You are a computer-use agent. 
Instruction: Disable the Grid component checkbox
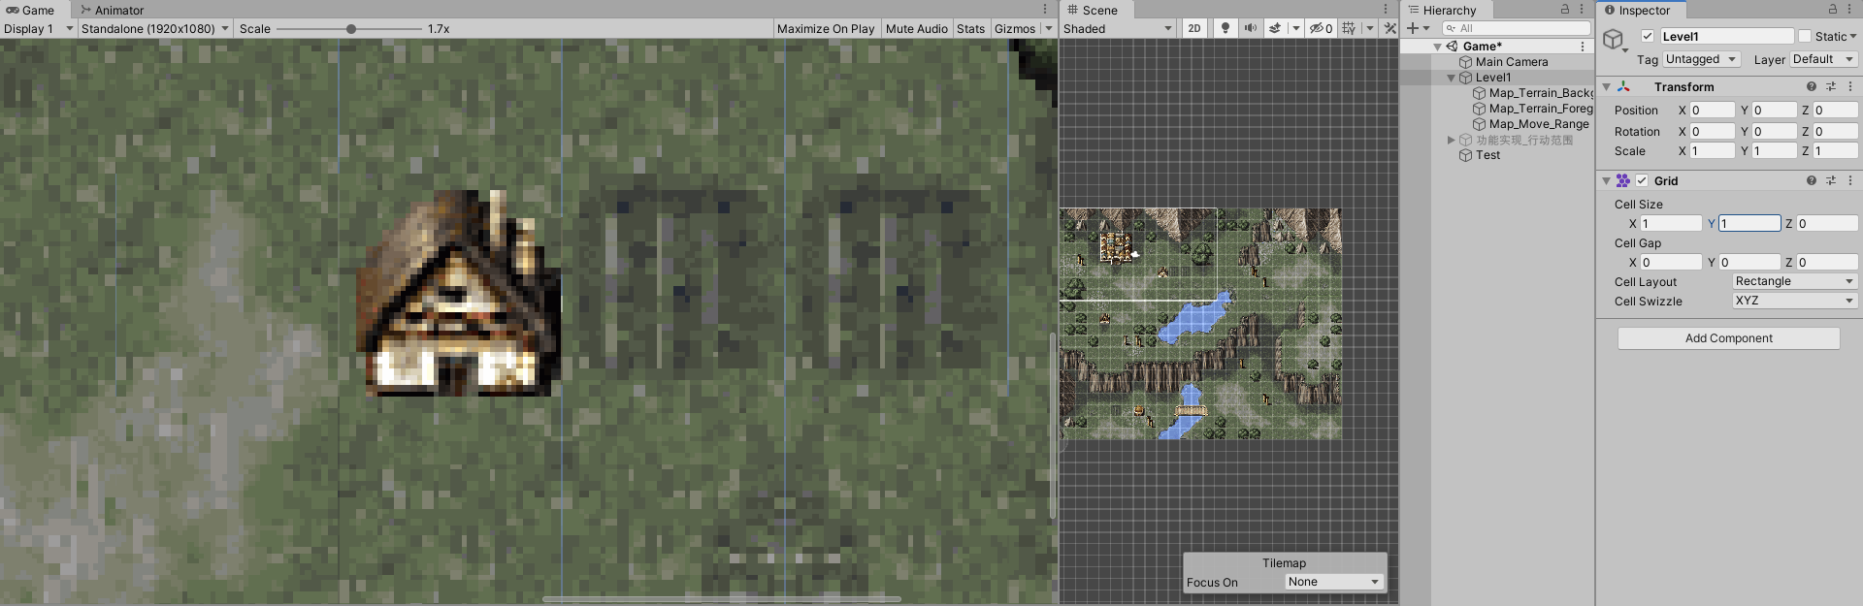point(1642,180)
